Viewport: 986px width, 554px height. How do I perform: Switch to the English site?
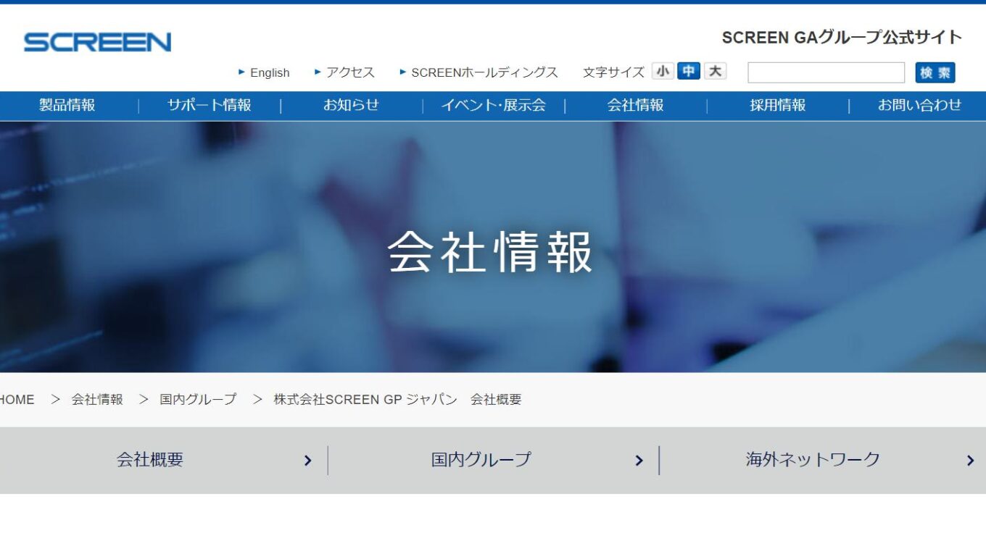[x=270, y=72]
